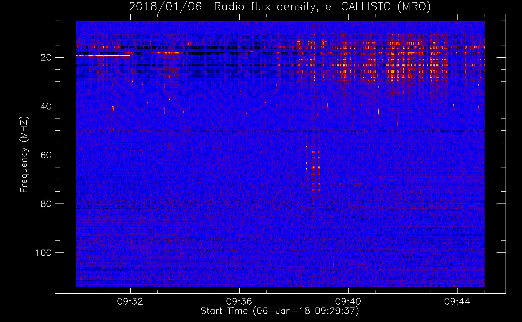Click the 100 MHz frequency tick label
Image resolution: width=522 pixels, height=322 pixels.
pyautogui.click(x=44, y=253)
